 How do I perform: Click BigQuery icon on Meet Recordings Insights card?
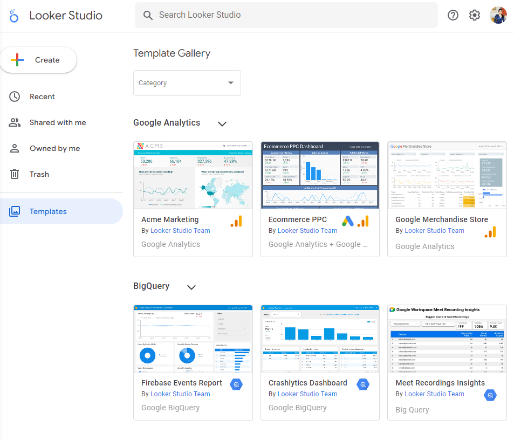490,396
